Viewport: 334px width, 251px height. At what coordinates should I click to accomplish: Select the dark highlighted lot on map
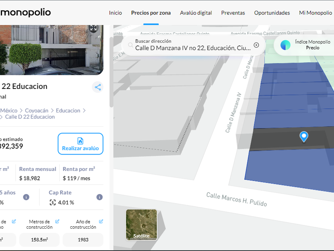pos(292,139)
